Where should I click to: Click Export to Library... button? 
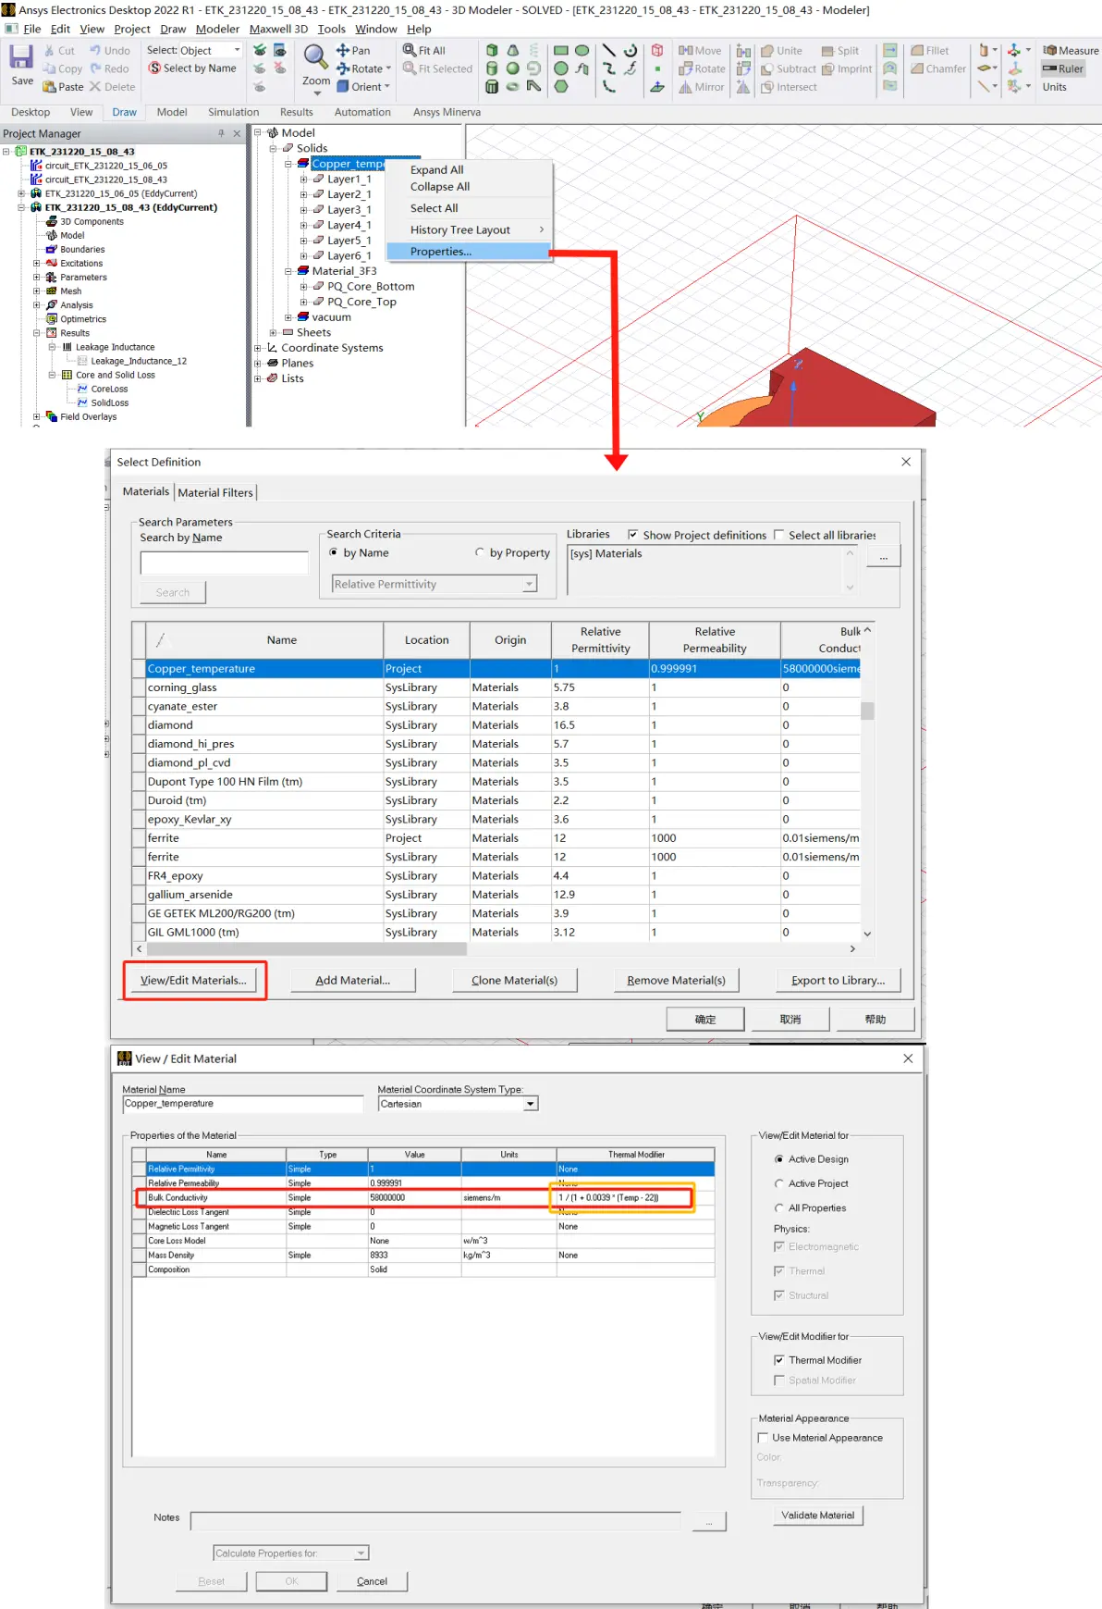coord(838,980)
